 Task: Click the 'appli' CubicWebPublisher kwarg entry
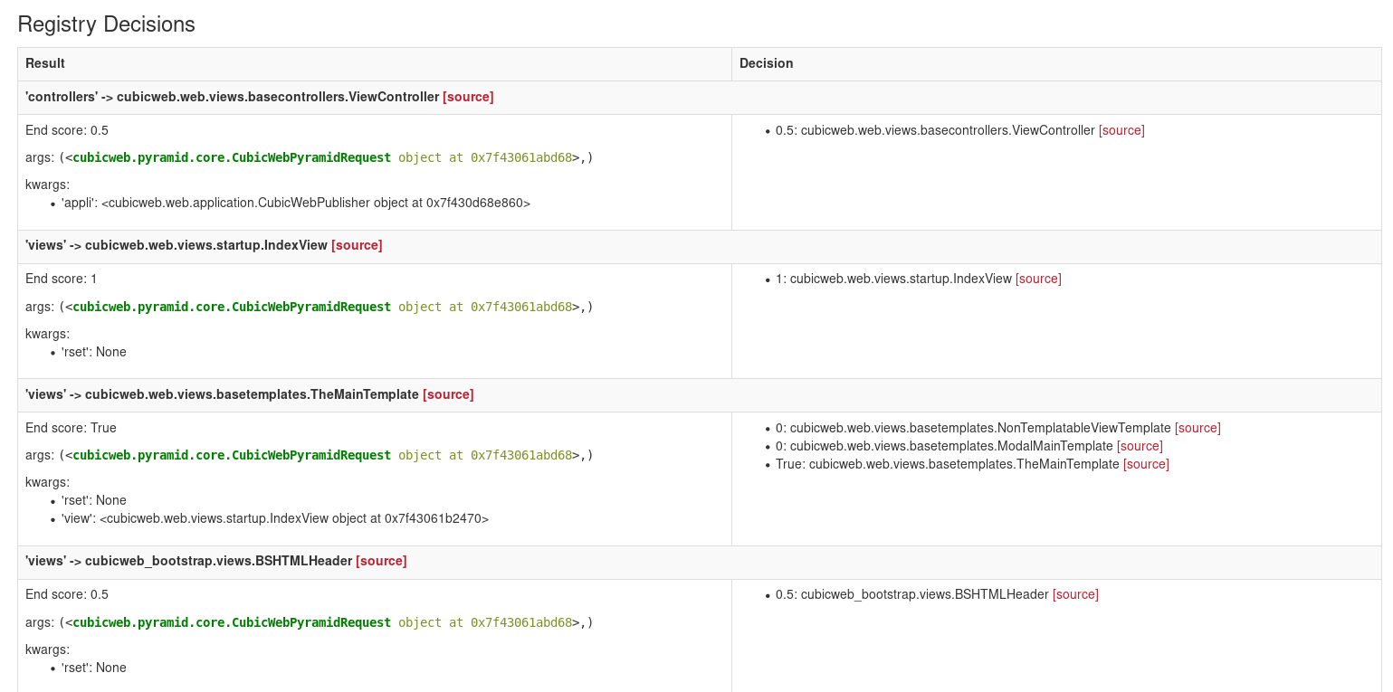296,203
